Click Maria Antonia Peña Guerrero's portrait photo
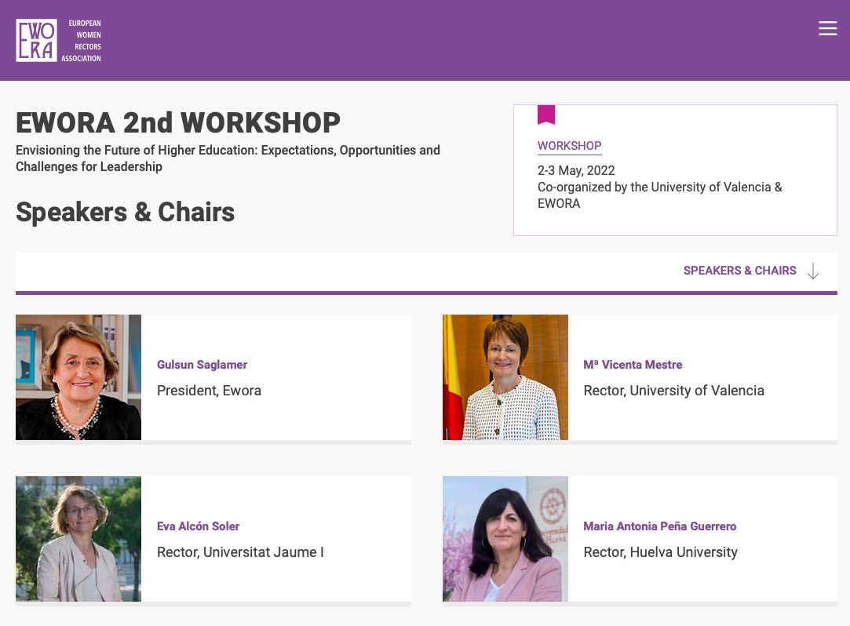This screenshot has height=626, width=850. point(505,539)
